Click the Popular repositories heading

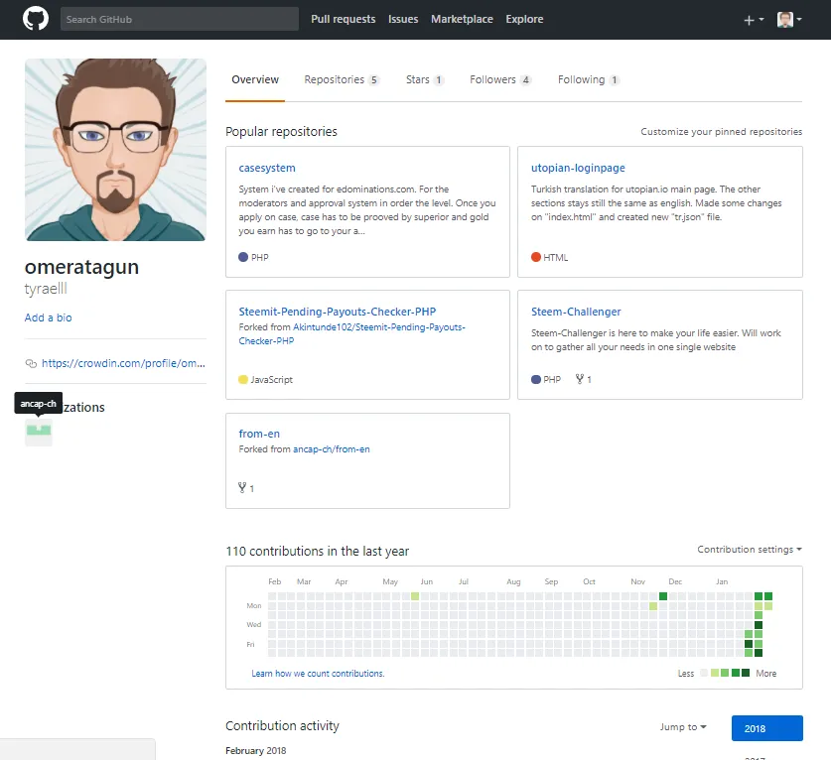pos(281,131)
